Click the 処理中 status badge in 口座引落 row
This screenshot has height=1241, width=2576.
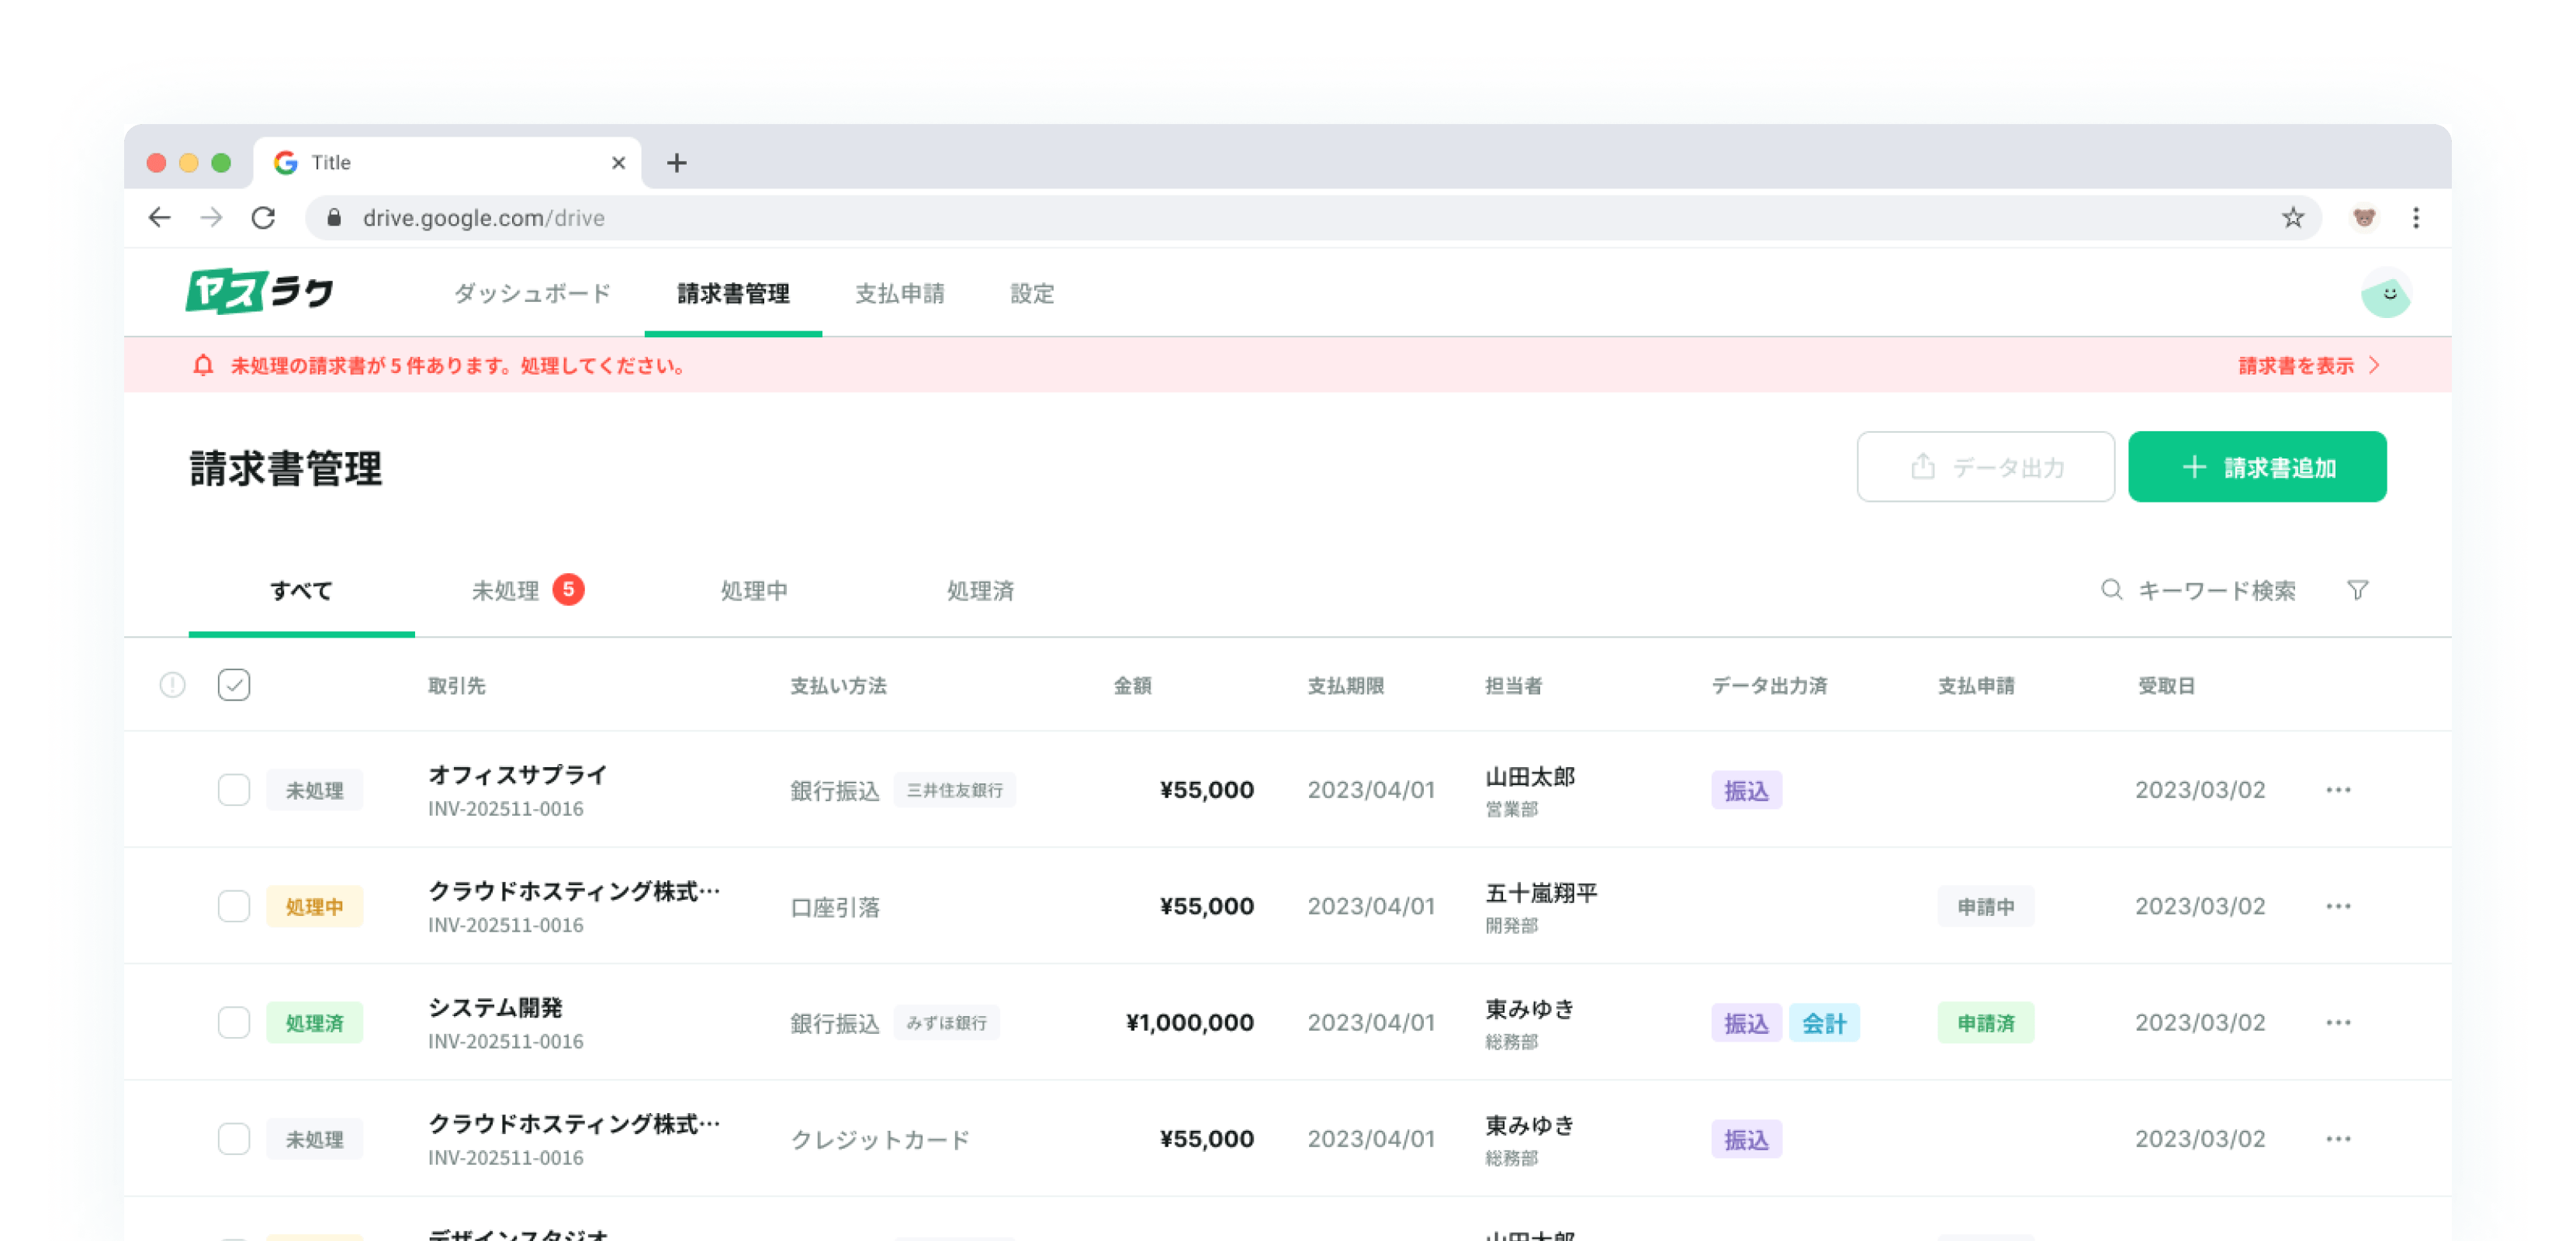(x=314, y=907)
